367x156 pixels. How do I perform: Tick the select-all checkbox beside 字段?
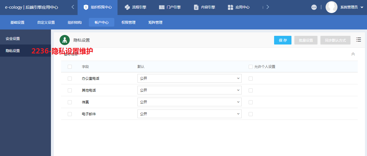tap(70, 67)
